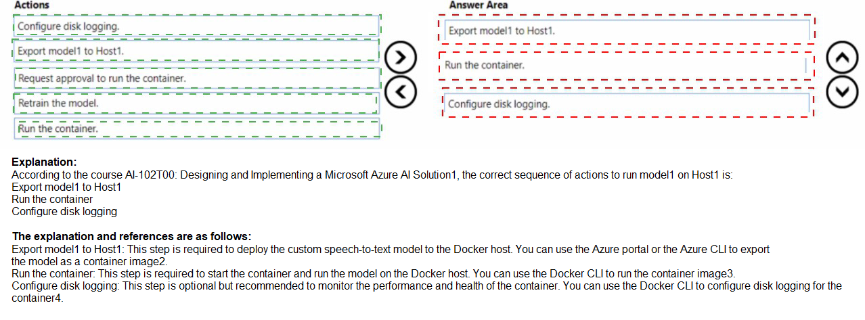Click the move-down arrow button

pyautogui.click(x=841, y=91)
